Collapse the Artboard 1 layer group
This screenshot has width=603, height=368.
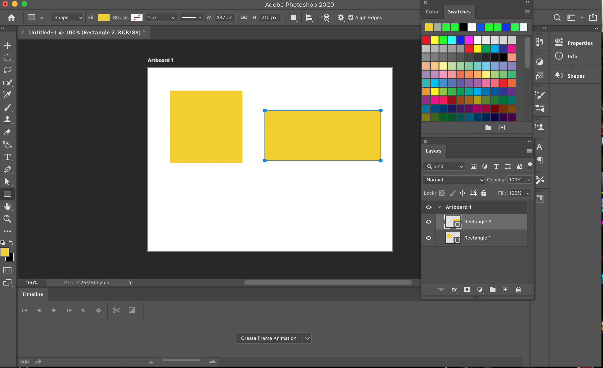click(439, 207)
